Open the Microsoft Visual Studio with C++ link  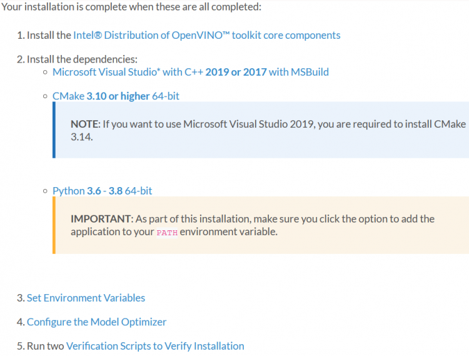click(191, 72)
